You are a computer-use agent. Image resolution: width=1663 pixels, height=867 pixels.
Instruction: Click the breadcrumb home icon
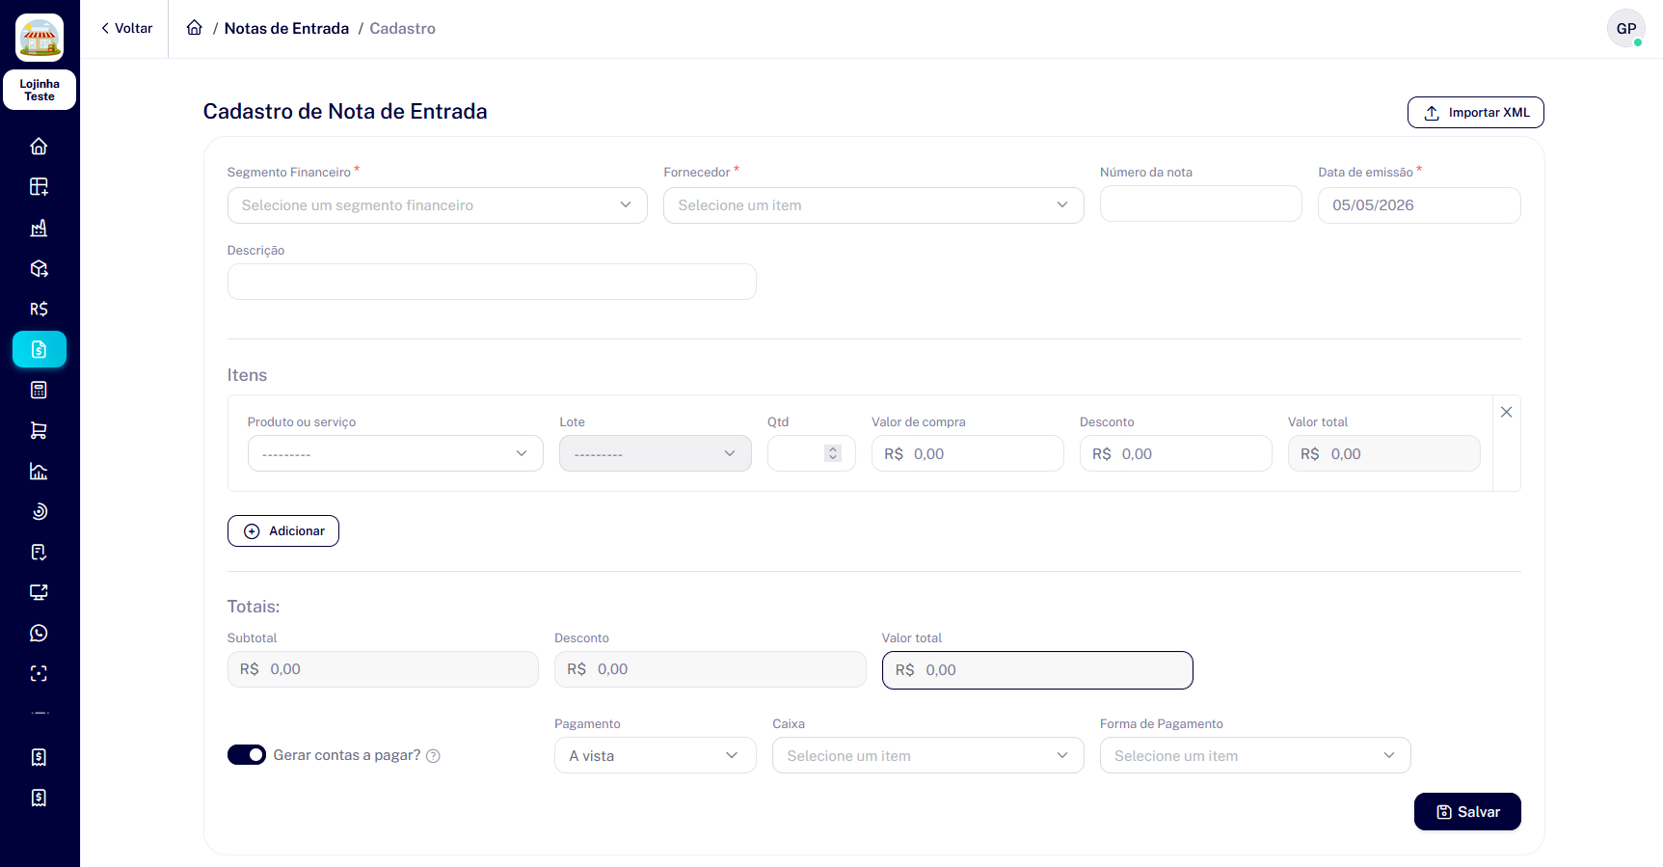(x=195, y=28)
